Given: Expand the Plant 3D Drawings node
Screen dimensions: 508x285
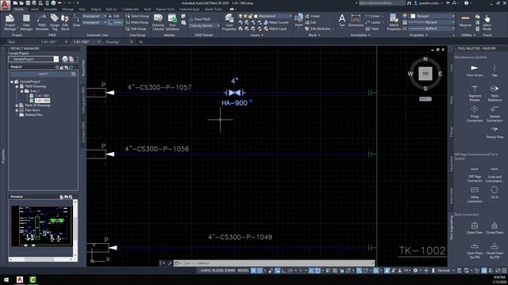Looking at the screenshot, I should point(17,105).
